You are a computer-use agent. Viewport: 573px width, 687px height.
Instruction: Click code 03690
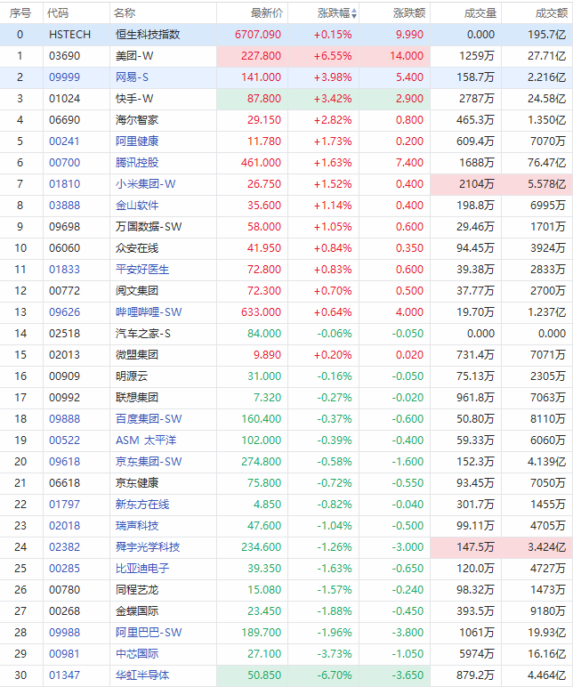pyautogui.click(x=64, y=56)
